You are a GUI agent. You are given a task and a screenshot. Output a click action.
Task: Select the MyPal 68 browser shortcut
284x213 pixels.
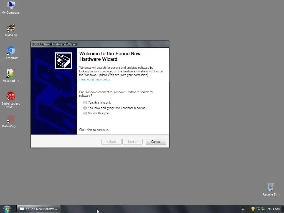11,31
